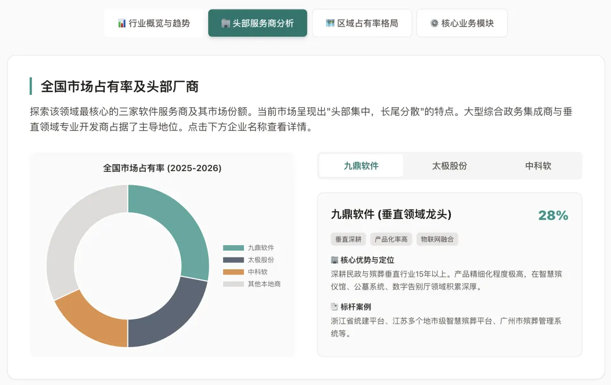Click the 全国市场占有率及头部厂商 heading
This screenshot has height=385, width=611.
tap(119, 86)
